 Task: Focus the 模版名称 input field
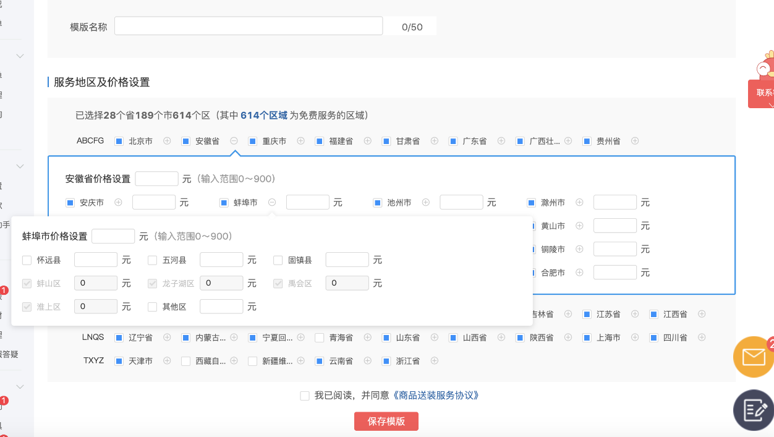click(x=249, y=26)
